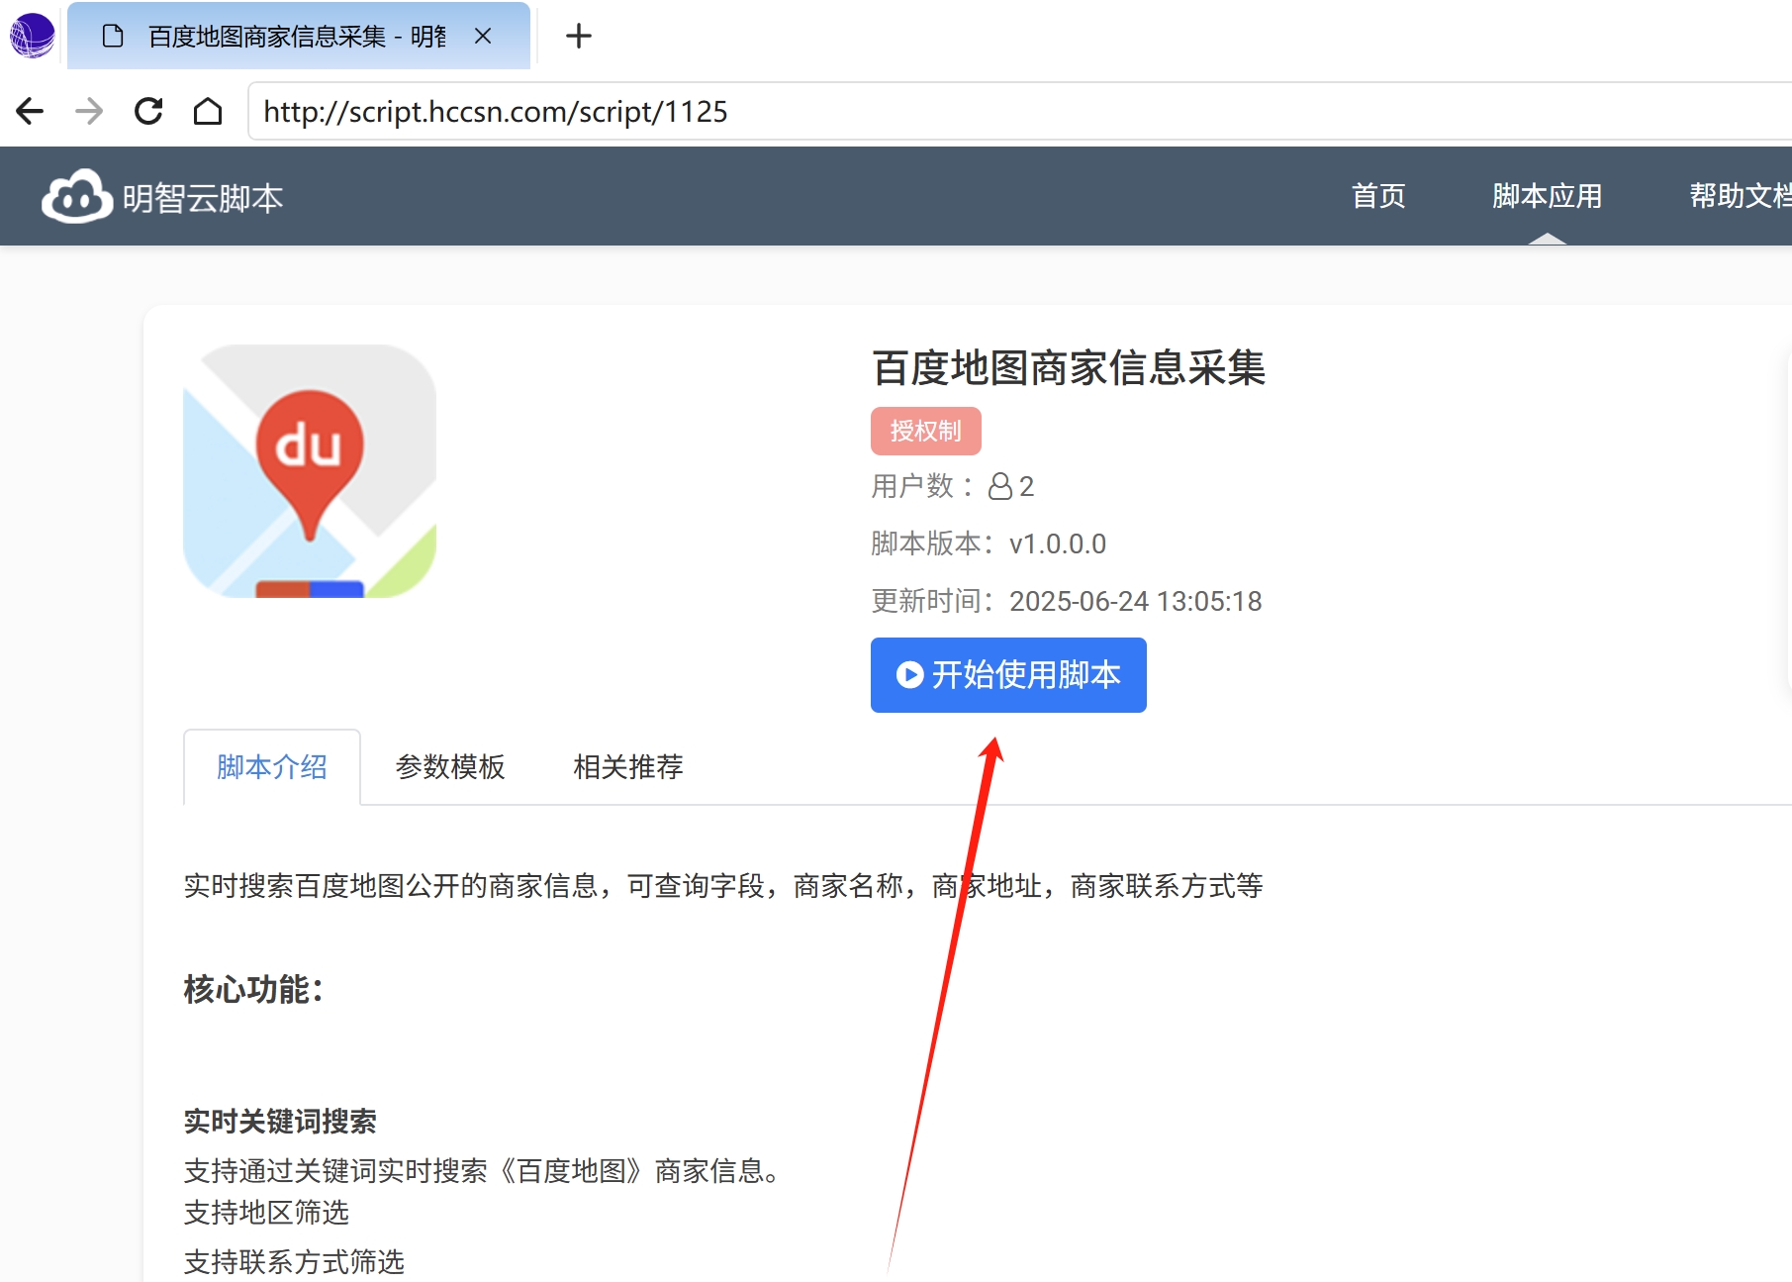Image resolution: width=1792 pixels, height=1282 pixels.
Task: Reload the page with refresh icon
Action: 148,111
